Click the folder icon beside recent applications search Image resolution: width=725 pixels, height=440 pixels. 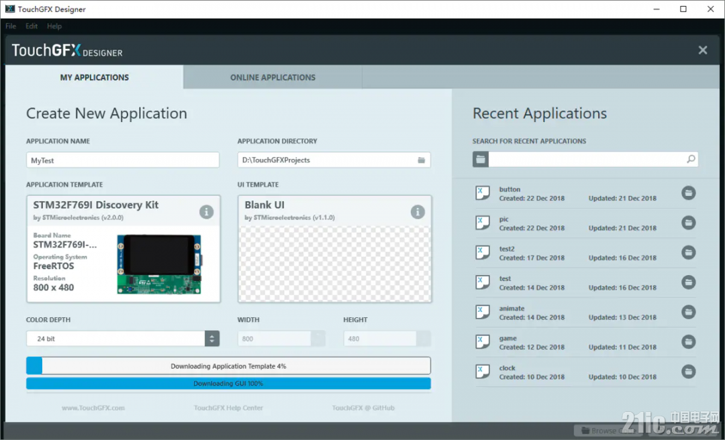click(x=481, y=160)
